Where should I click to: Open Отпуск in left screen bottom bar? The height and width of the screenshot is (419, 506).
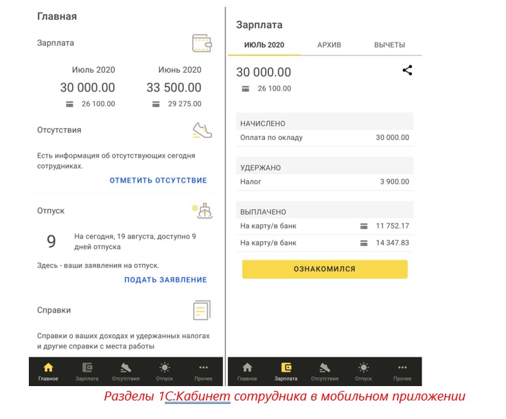point(165,372)
